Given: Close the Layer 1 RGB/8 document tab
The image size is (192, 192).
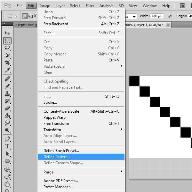Looking at the screenshot, I should [167, 25].
